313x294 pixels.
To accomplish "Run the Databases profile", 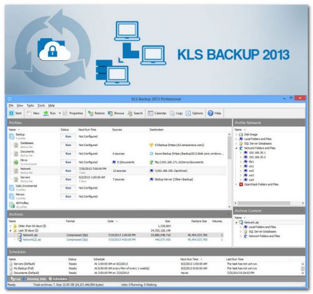I will [x=68, y=145].
